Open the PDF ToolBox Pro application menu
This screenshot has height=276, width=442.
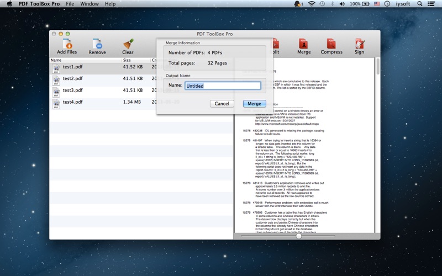(39, 4)
